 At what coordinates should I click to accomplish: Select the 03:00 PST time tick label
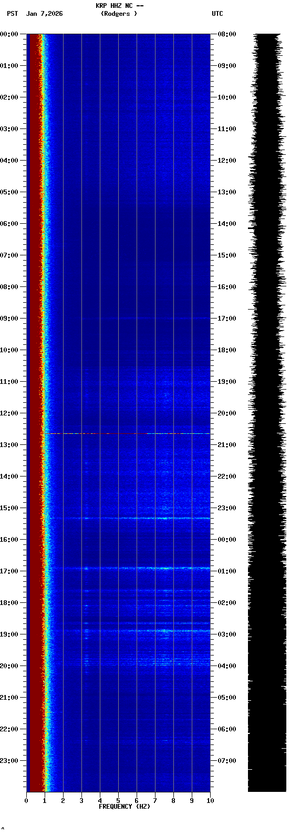click(x=9, y=129)
